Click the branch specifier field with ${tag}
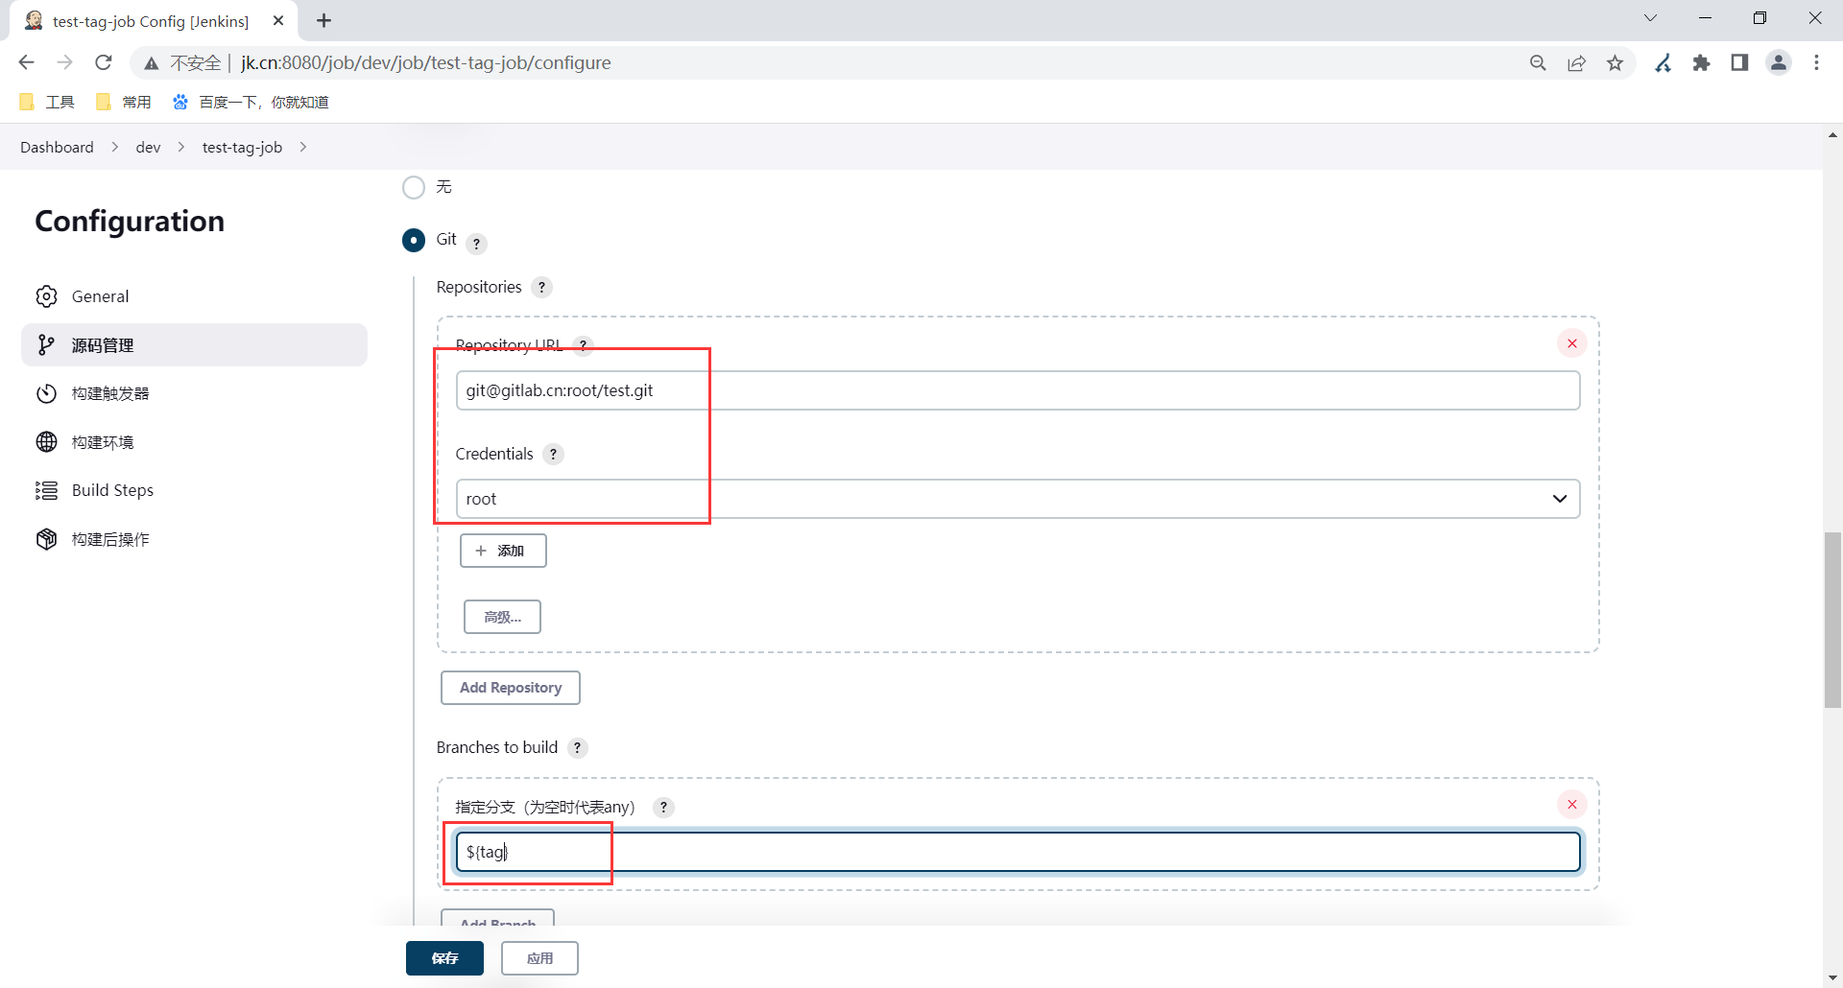The width and height of the screenshot is (1843, 988). (x=1017, y=852)
